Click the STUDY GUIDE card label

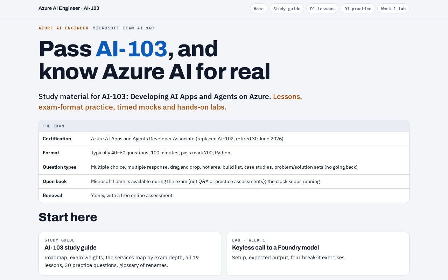(59, 240)
